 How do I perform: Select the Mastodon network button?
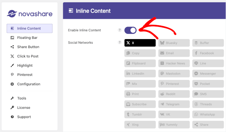pyautogui.click(x=174, y=74)
